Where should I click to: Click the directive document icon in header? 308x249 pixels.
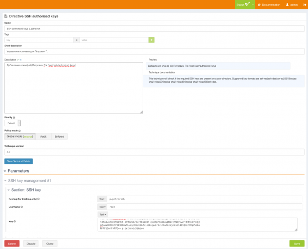6,16
